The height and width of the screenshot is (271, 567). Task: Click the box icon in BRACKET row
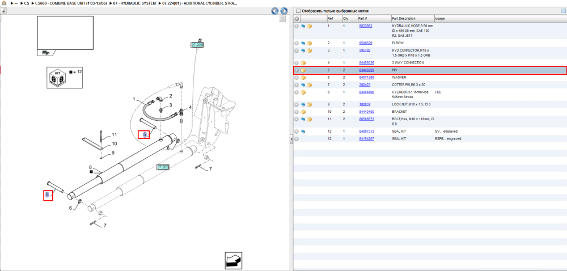303,112
